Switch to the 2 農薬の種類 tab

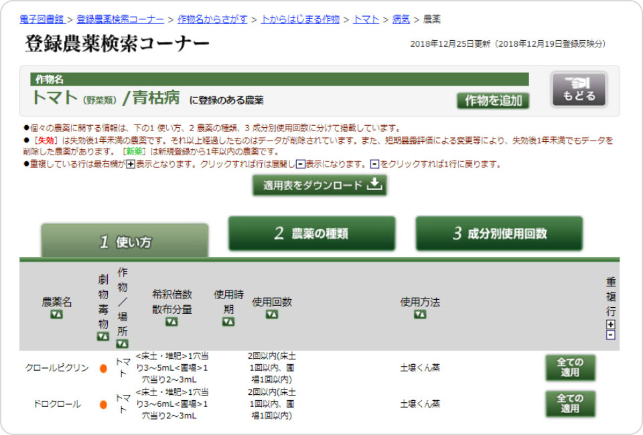(311, 234)
